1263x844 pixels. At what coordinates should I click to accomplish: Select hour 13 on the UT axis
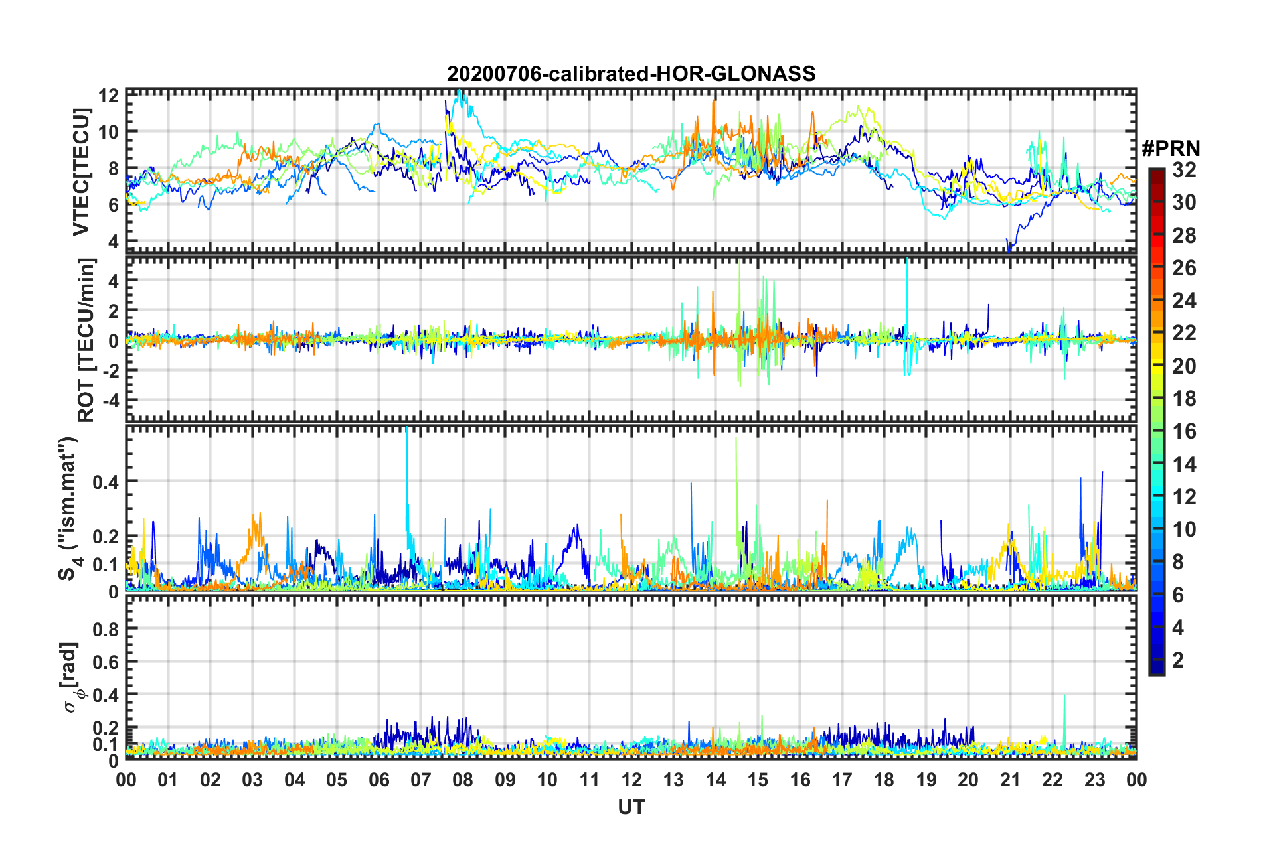tap(673, 780)
